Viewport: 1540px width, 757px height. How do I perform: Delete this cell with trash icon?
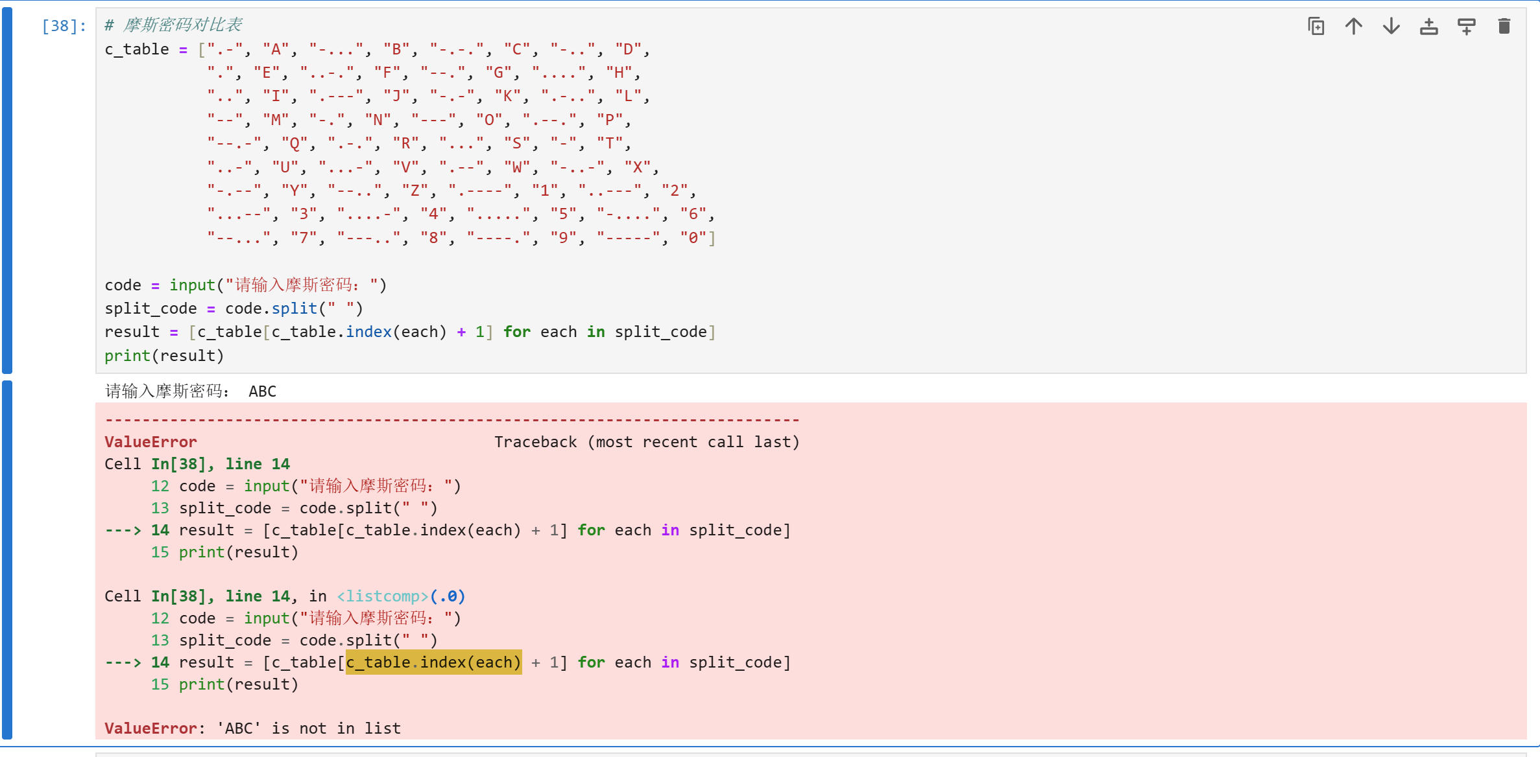coord(1504,27)
